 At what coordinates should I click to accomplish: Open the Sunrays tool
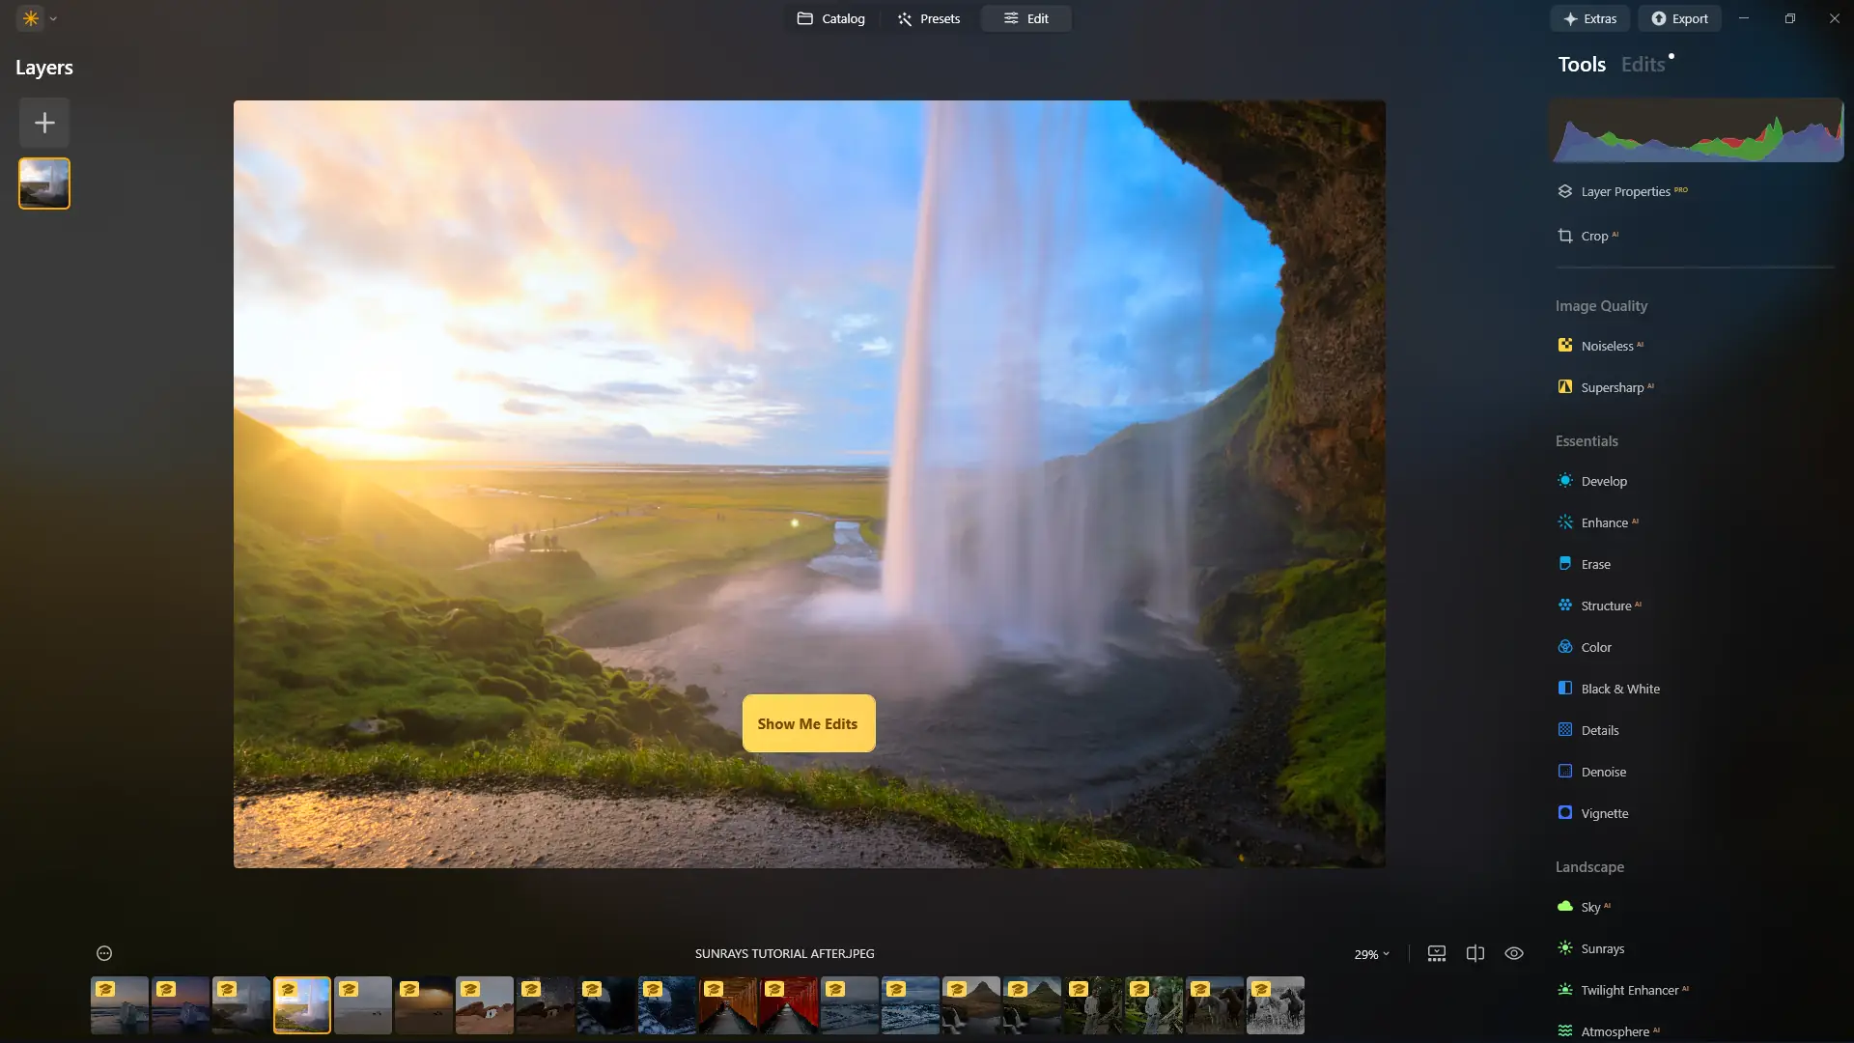click(x=1602, y=948)
